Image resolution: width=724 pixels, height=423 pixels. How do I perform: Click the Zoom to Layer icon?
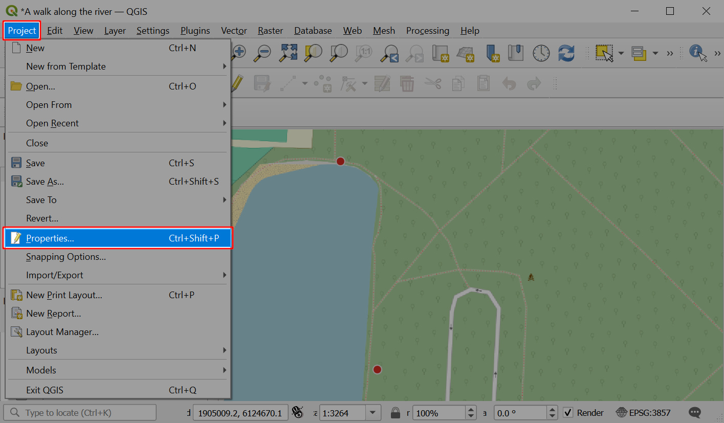click(338, 52)
